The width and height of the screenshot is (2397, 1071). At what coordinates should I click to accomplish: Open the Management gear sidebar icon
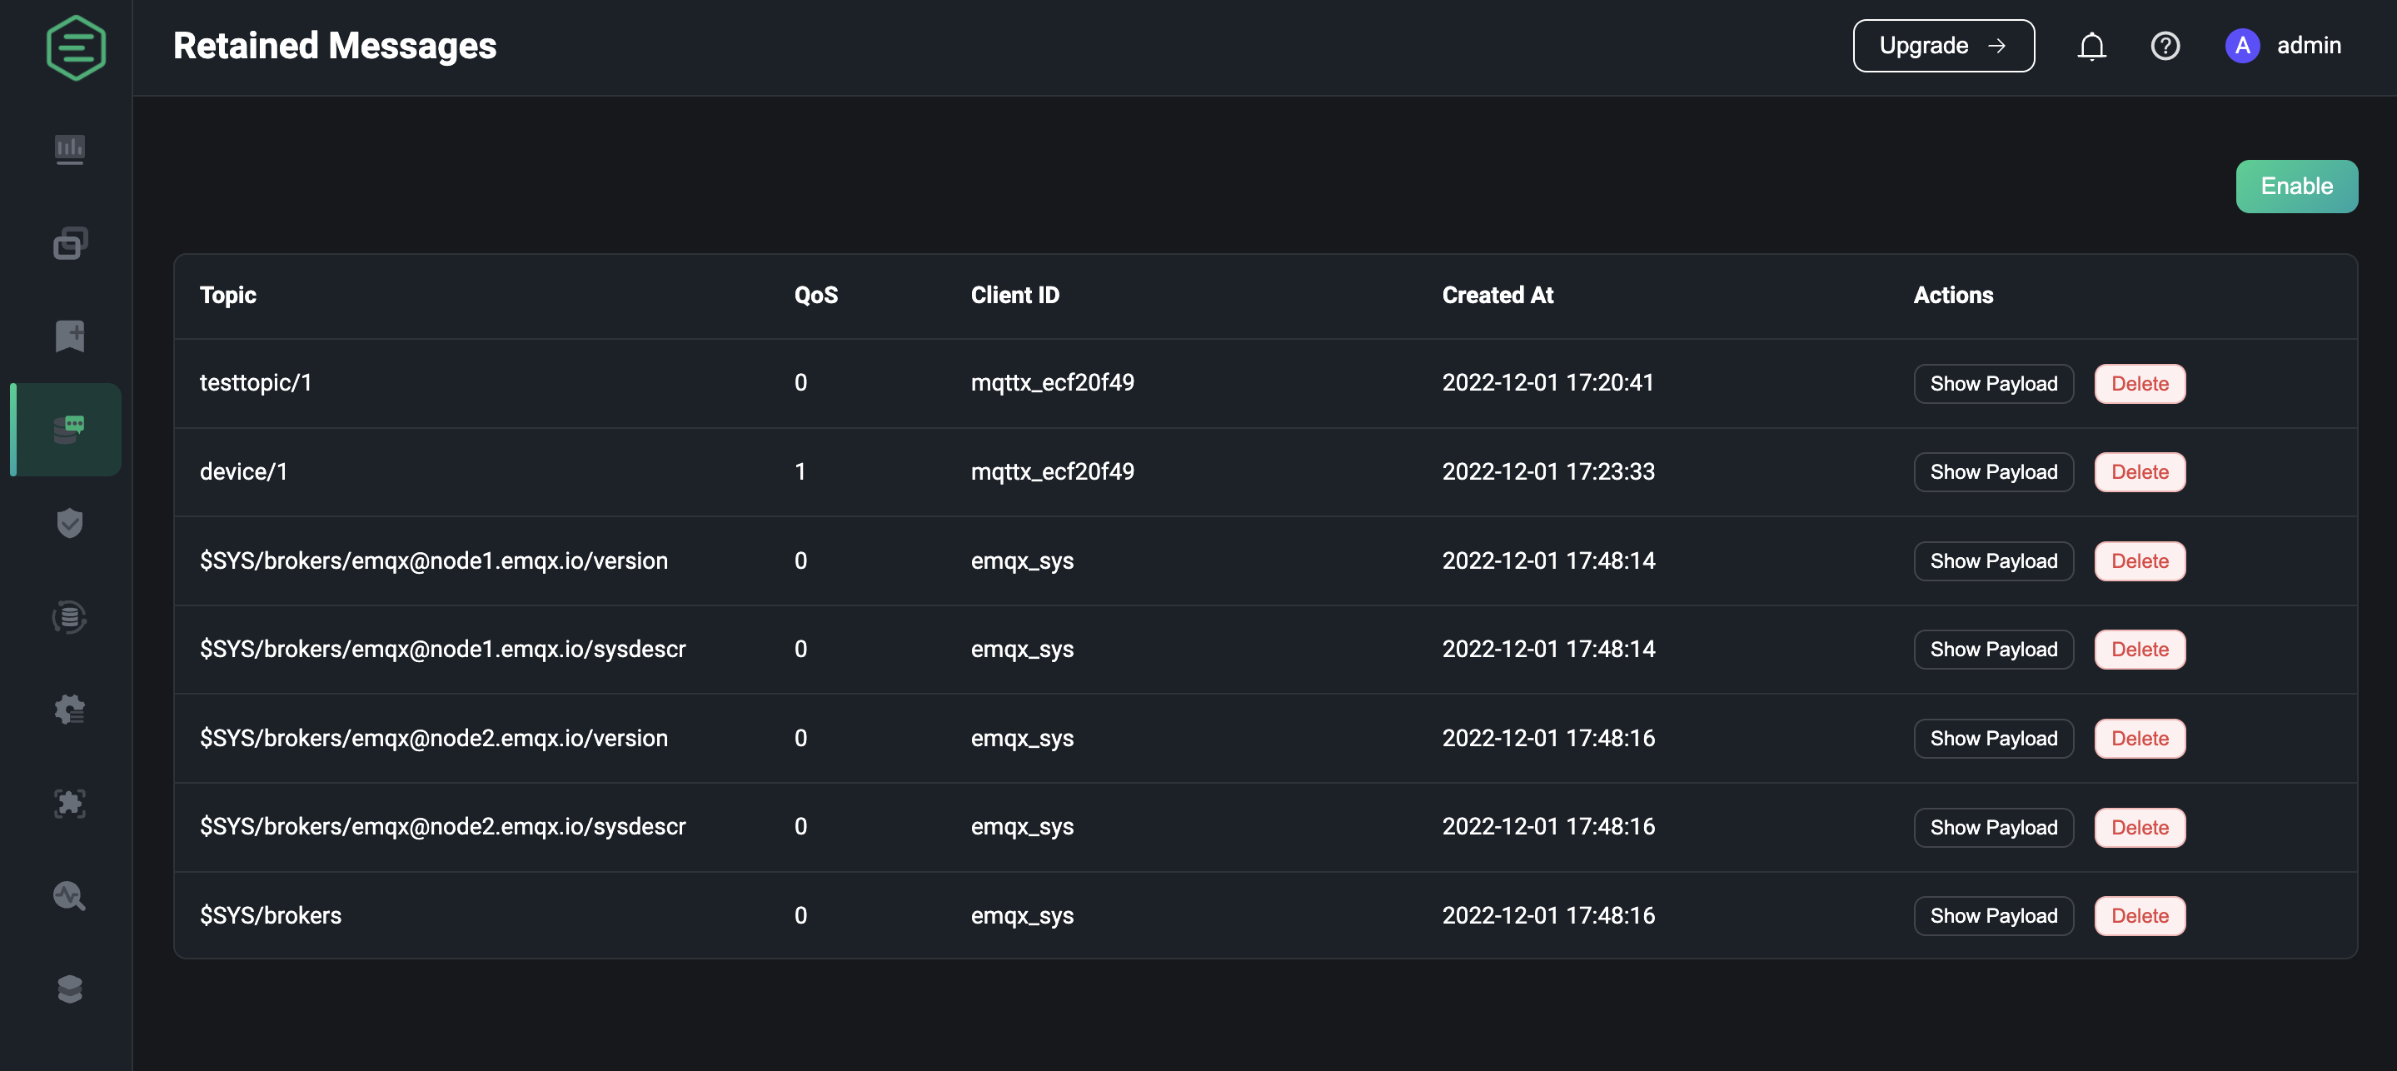(70, 709)
